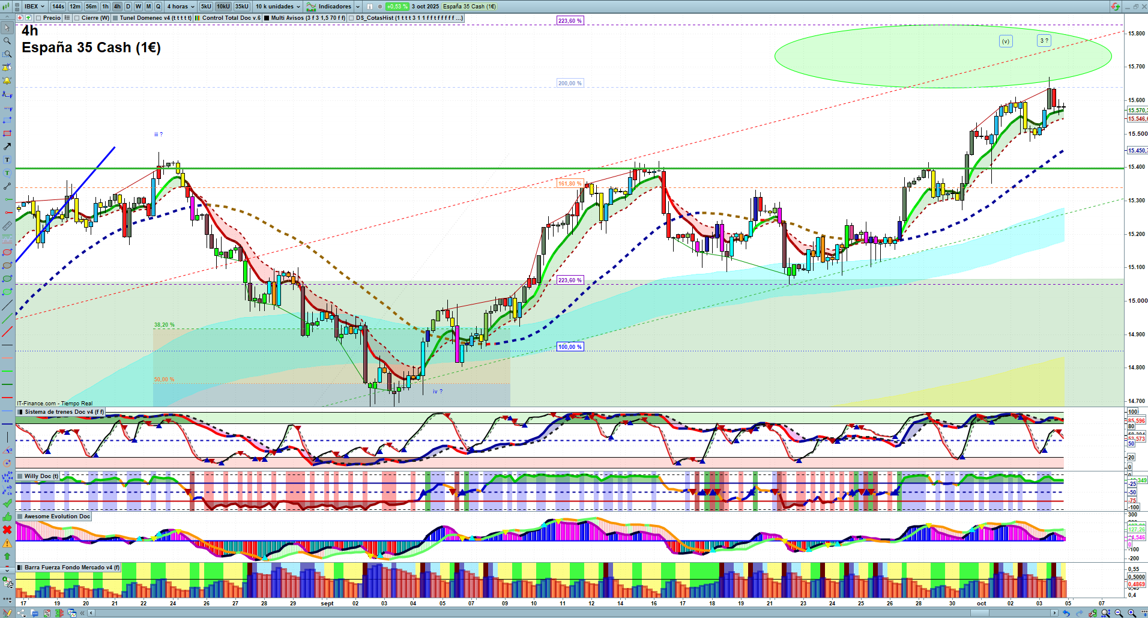Activate the magnifier tool in left toolbar
Viewport: 1148px width, 618px height.
coord(7,41)
